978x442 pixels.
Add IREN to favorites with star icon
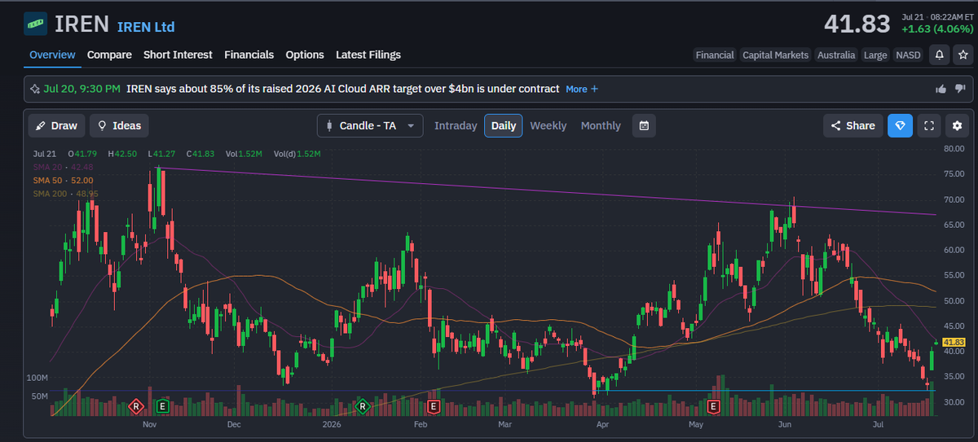963,55
